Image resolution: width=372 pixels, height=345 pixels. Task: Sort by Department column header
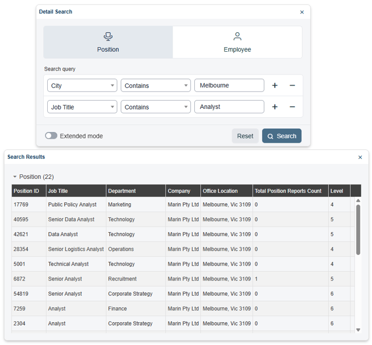tap(136, 191)
